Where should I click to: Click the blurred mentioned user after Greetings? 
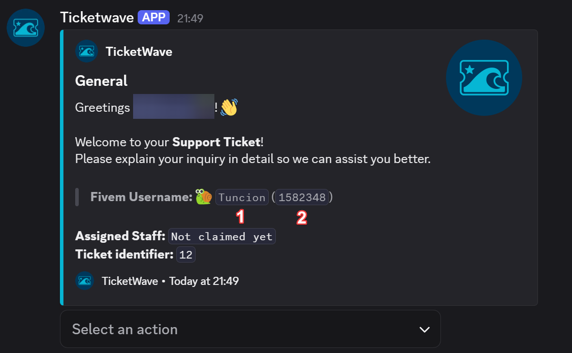click(174, 107)
